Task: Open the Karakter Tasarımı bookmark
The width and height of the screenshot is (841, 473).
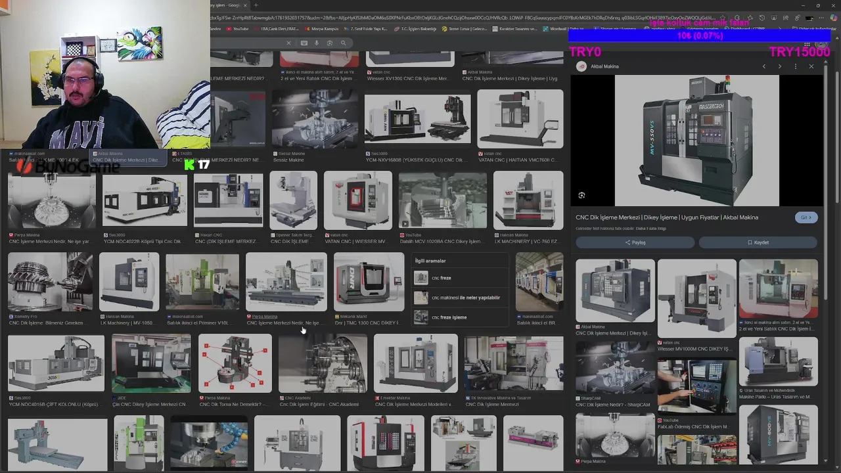Action: point(515,29)
